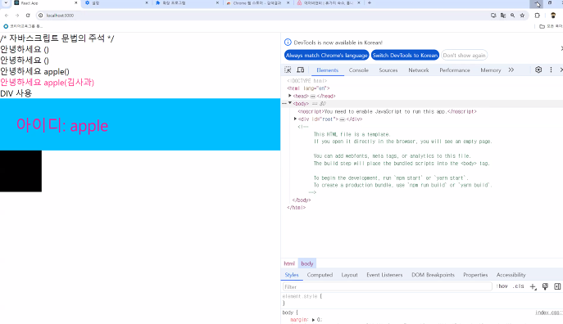The width and height of the screenshot is (563, 324).
Task: Toggle the .cls element classes panel
Action: coord(518,286)
